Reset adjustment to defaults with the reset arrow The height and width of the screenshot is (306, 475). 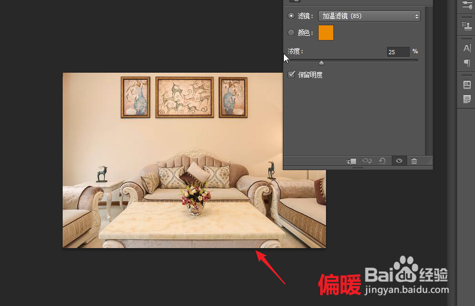pyautogui.click(x=382, y=161)
